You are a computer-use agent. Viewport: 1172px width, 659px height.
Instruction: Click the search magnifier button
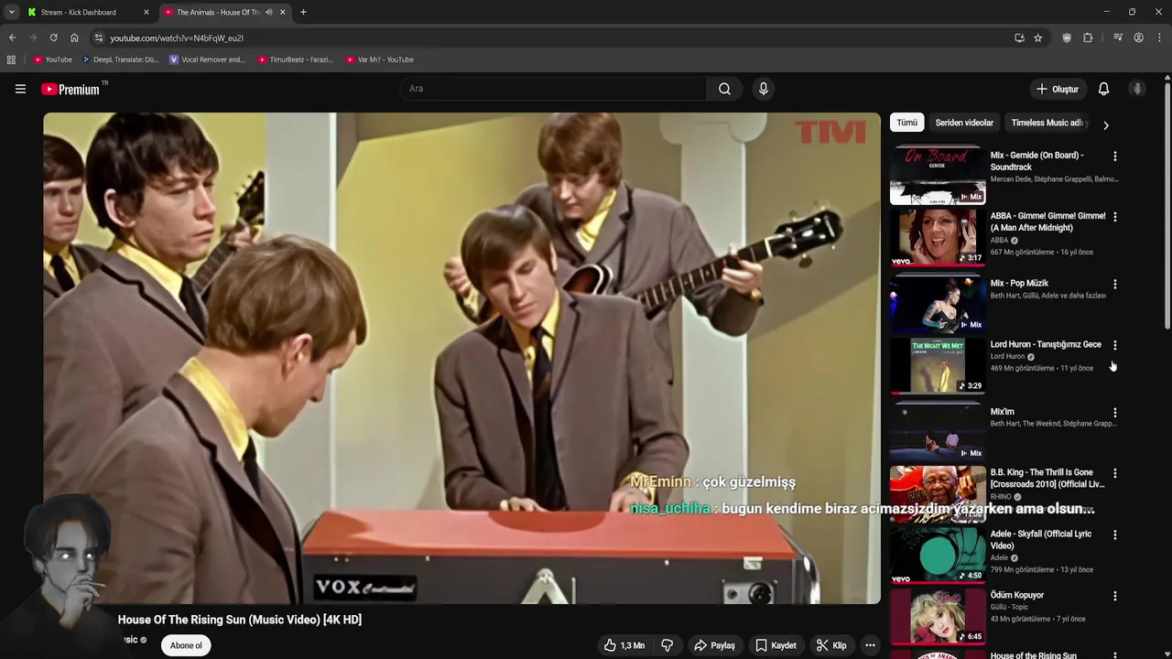(x=724, y=89)
